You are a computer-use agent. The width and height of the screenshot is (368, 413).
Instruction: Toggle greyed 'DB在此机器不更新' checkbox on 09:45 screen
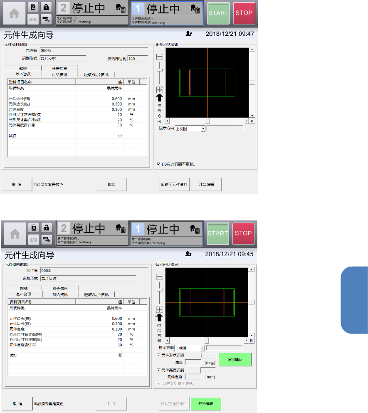(158, 383)
